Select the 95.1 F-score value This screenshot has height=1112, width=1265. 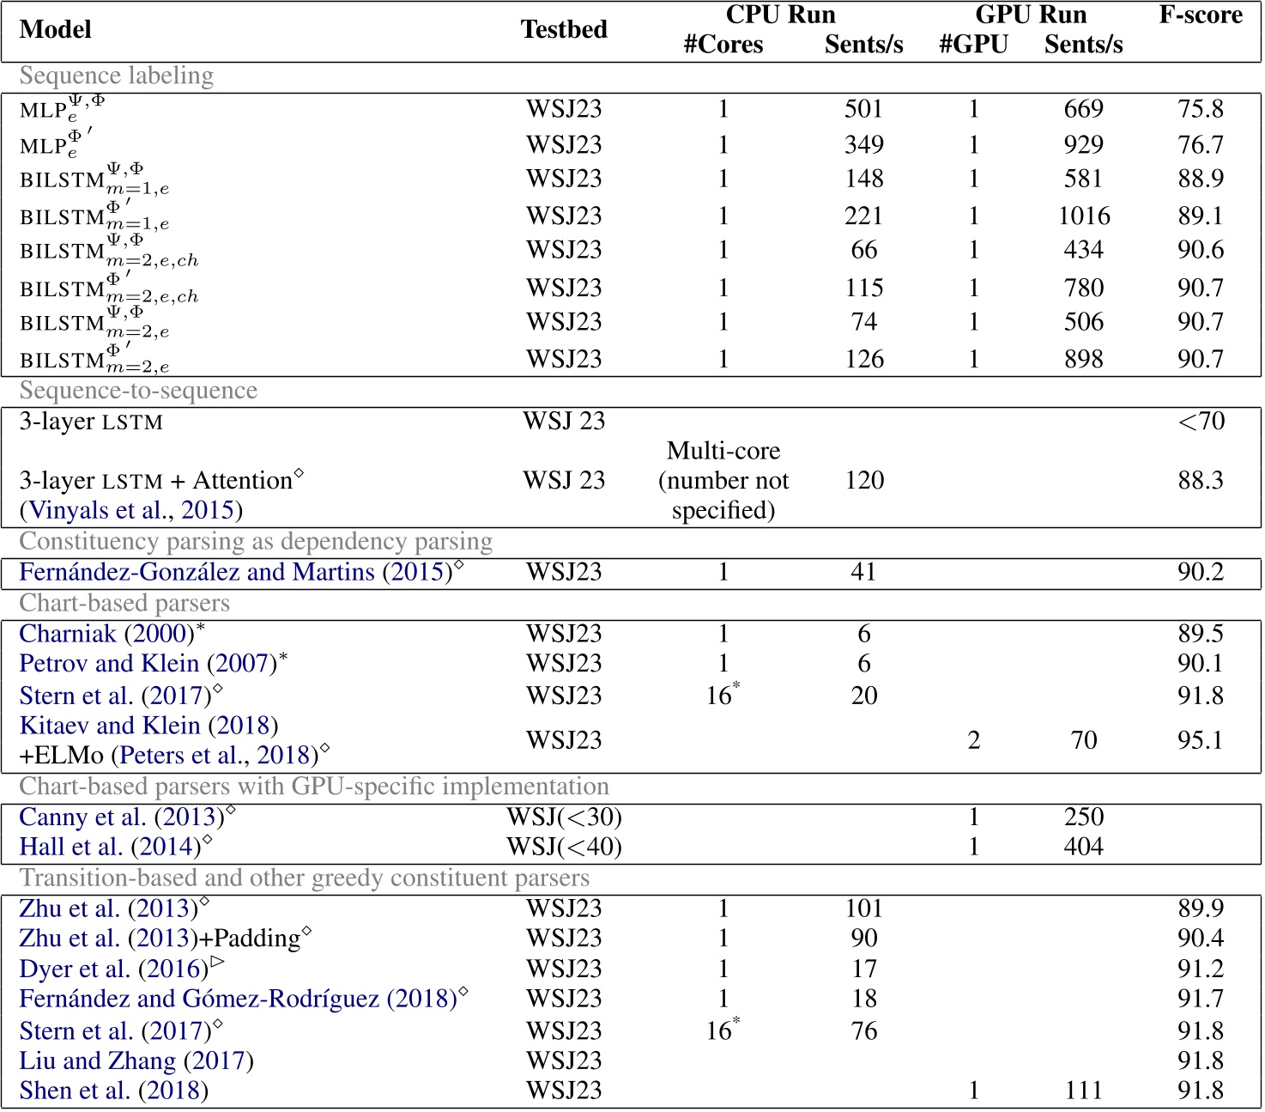pyautogui.click(x=1200, y=740)
